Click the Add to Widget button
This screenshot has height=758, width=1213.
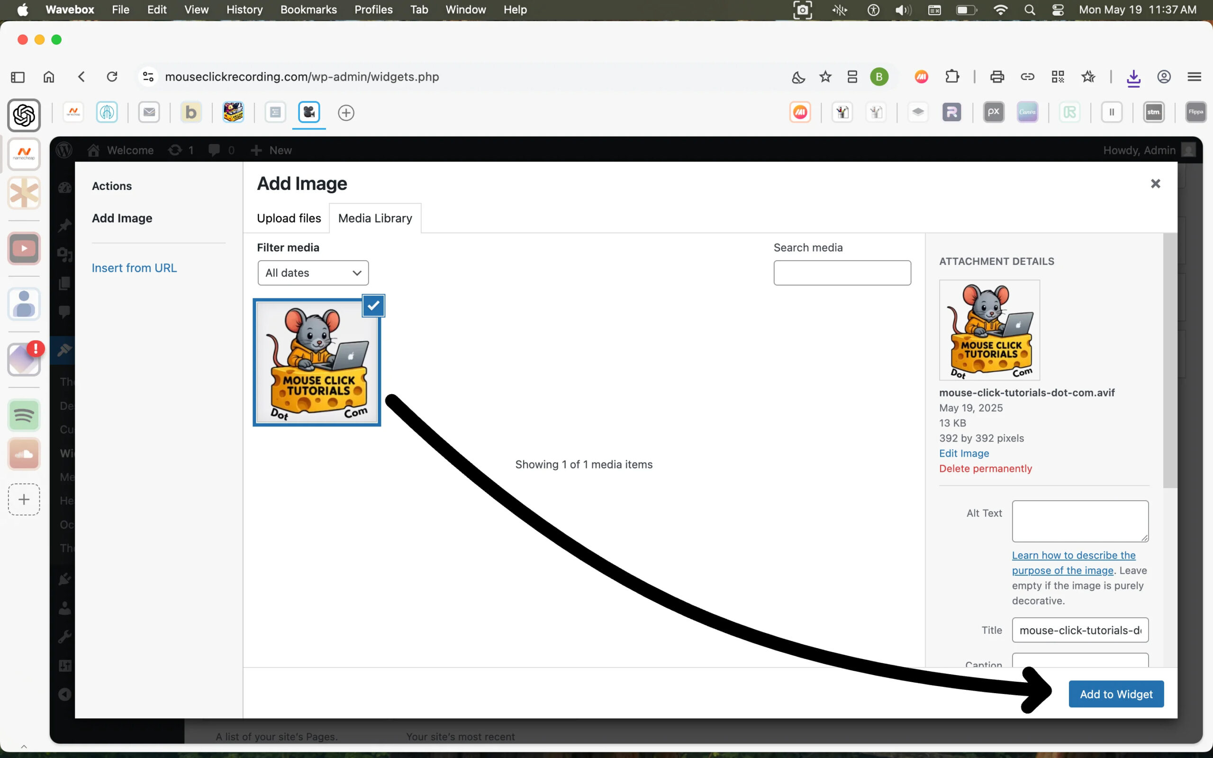1116,694
